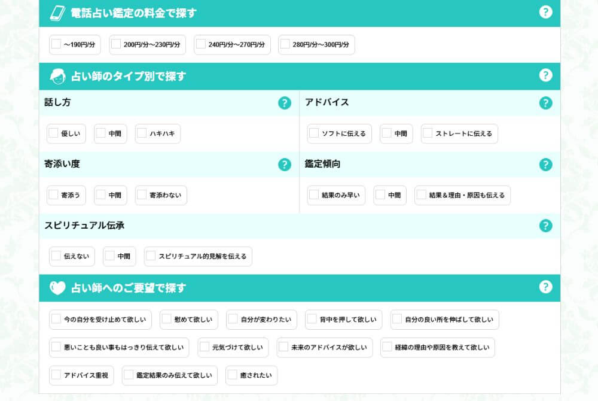Open help icon next to 話し方
Screen dimensions: 598x401
pyautogui.click(x=284, y=103)
